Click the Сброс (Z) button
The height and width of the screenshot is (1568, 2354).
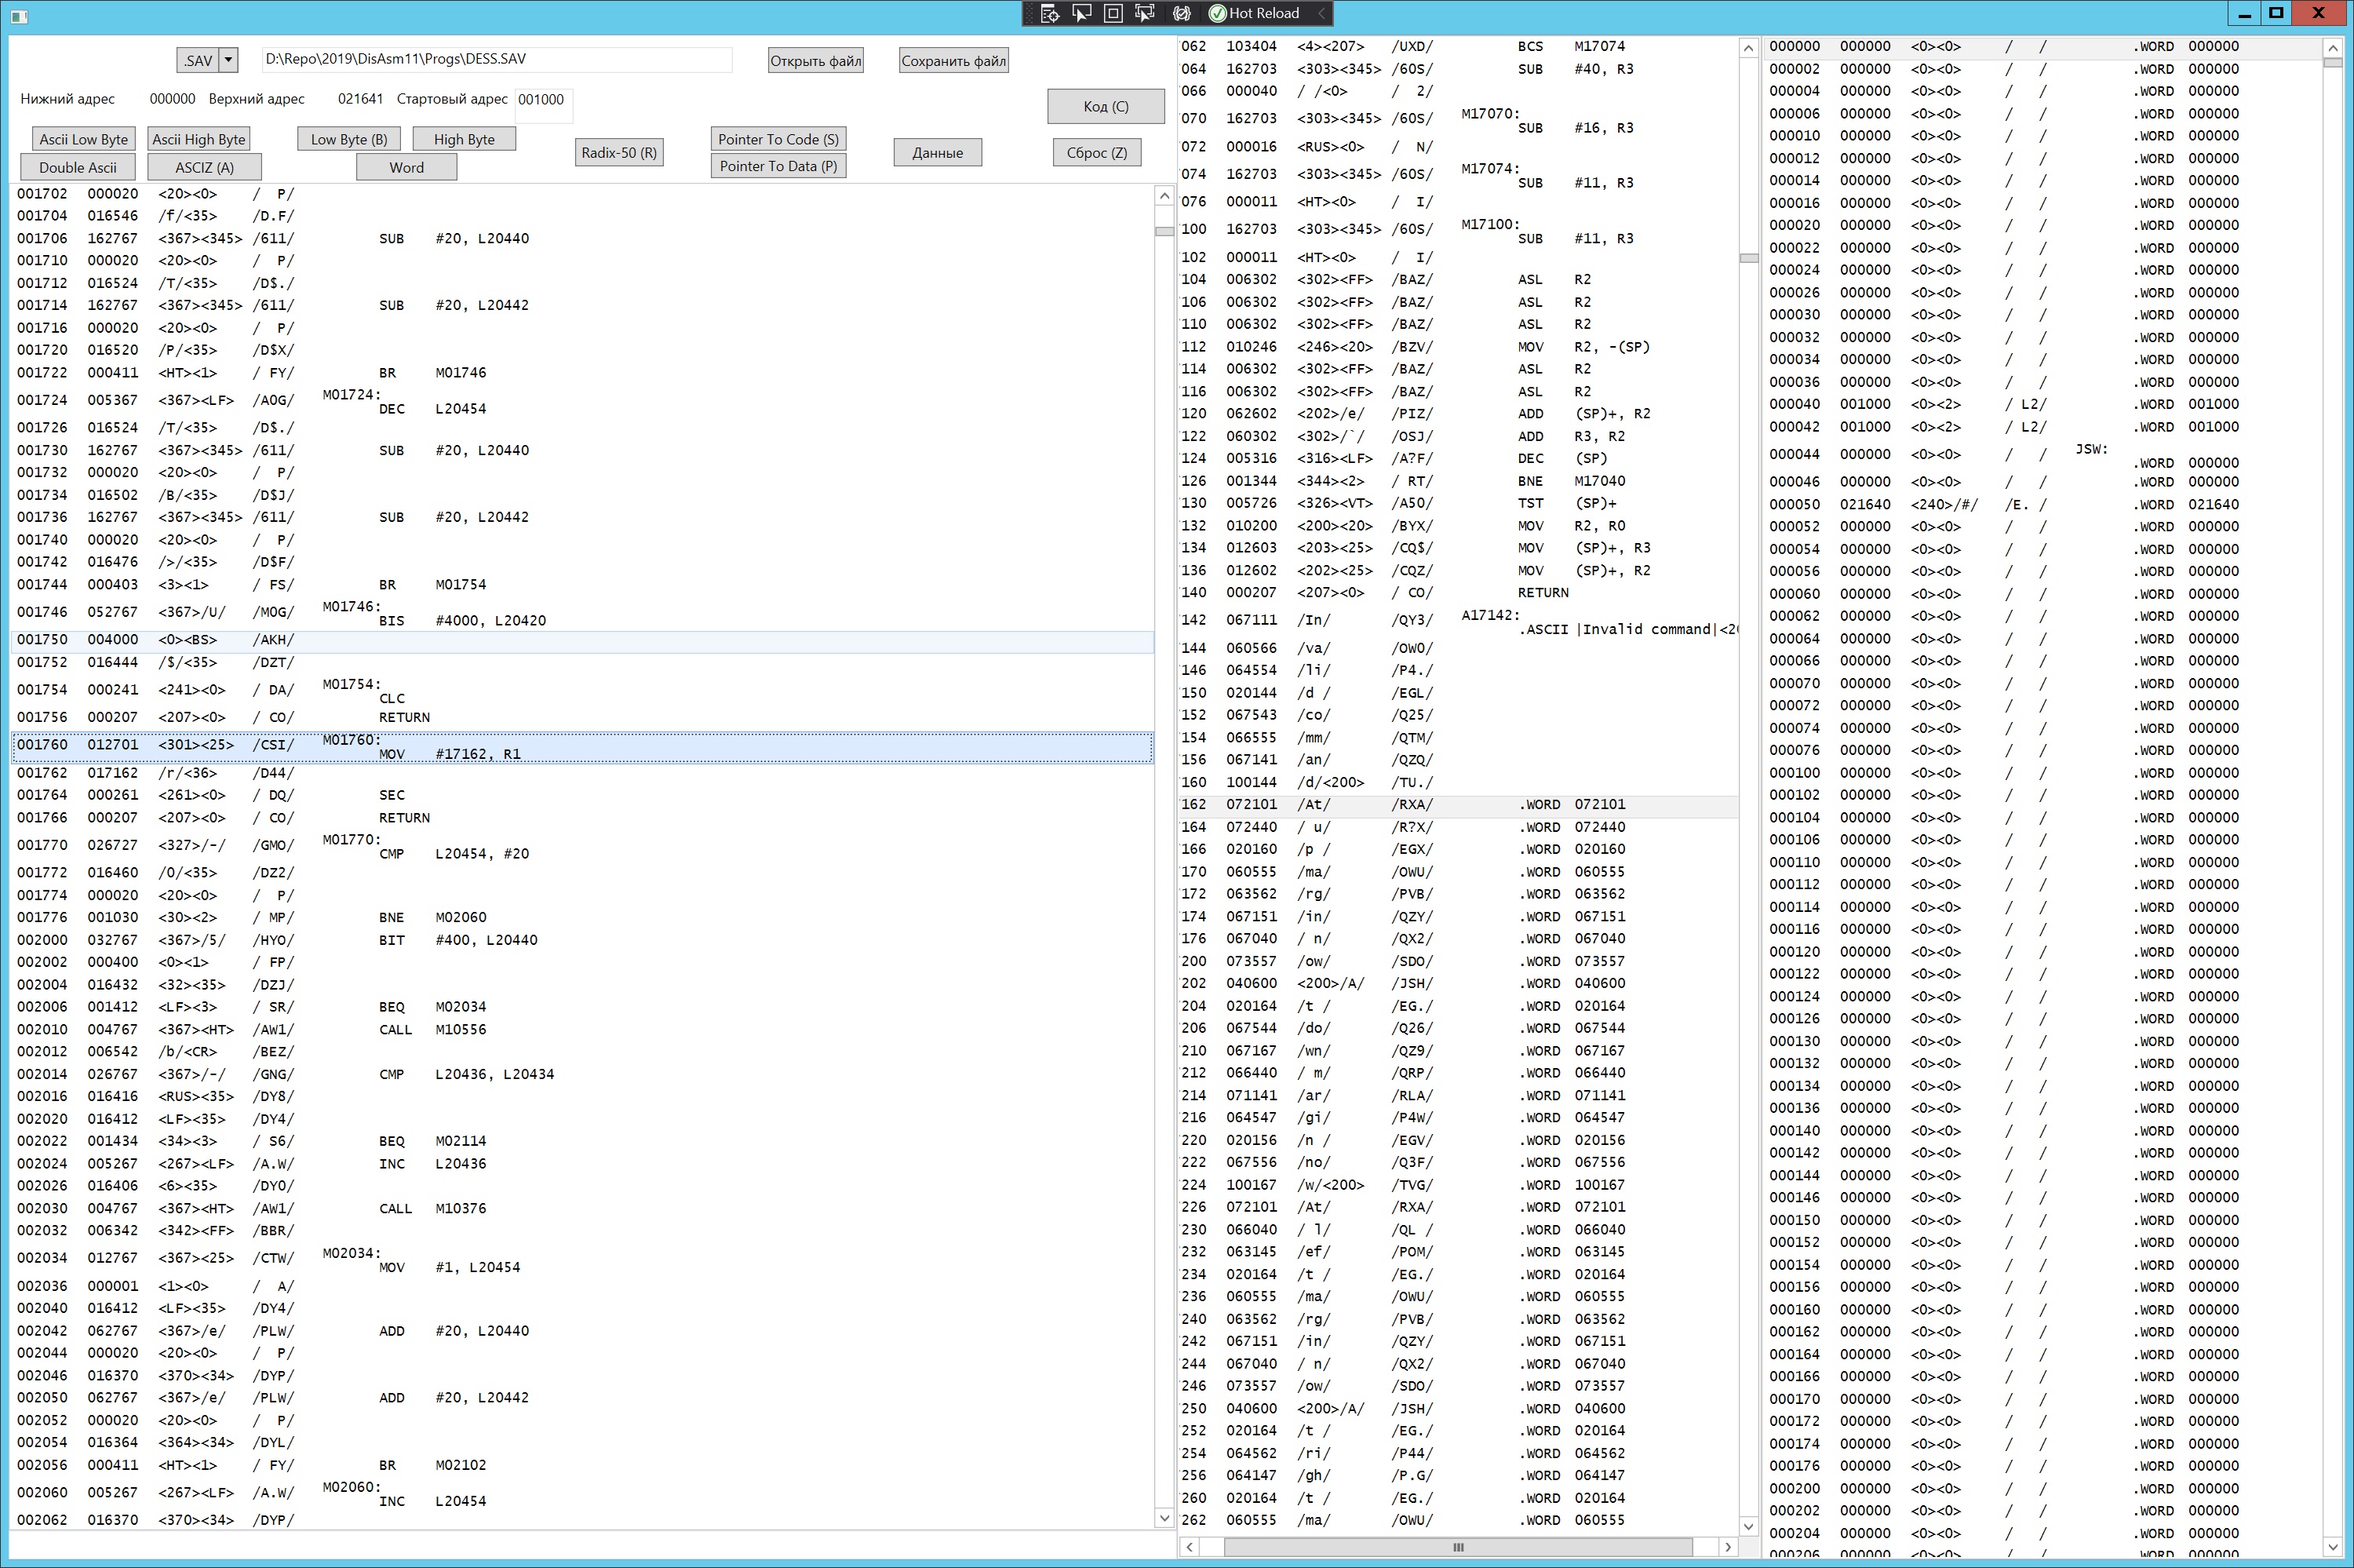point(1096,153)
